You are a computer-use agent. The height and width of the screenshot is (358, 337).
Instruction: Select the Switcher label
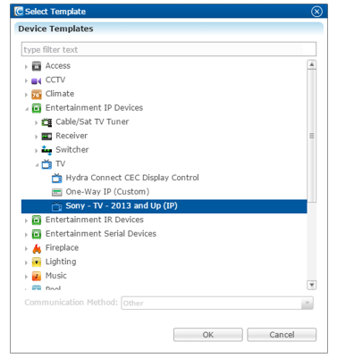[x=72, y=150]
